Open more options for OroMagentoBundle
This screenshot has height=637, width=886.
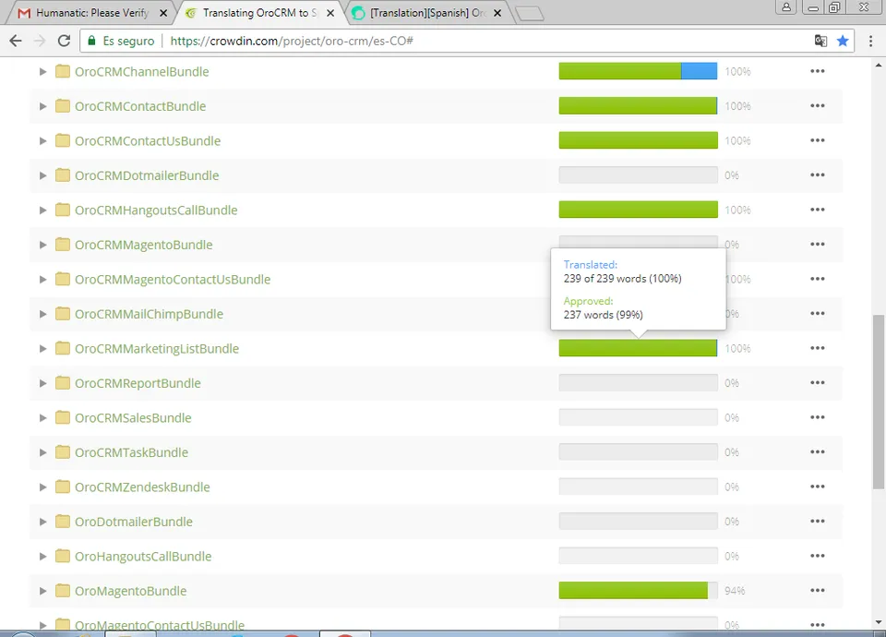[817, 591]
